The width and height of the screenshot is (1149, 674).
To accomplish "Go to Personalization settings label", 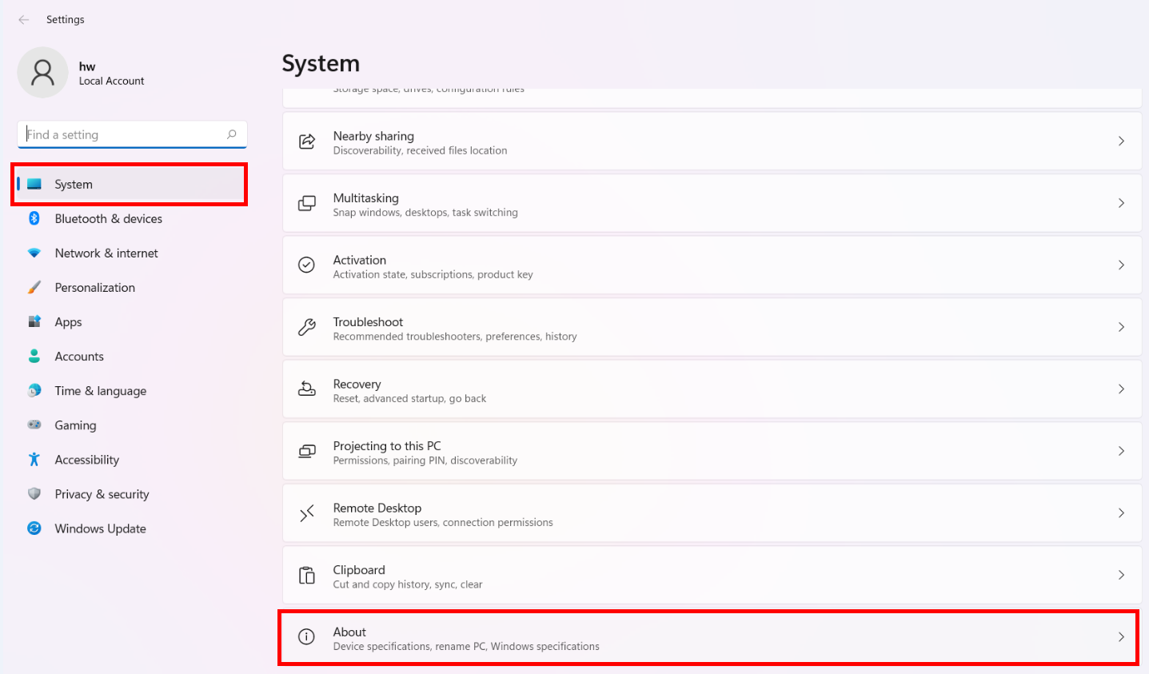I will 95,287.
